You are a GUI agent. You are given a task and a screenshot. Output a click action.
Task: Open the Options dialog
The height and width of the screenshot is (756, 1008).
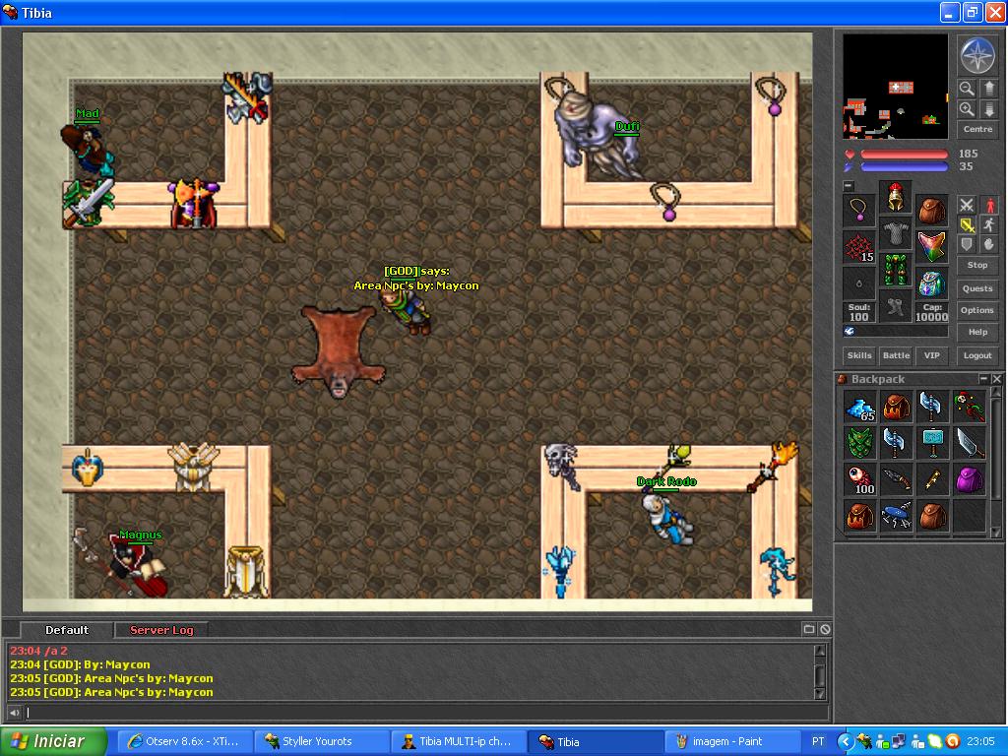point(977,310)
